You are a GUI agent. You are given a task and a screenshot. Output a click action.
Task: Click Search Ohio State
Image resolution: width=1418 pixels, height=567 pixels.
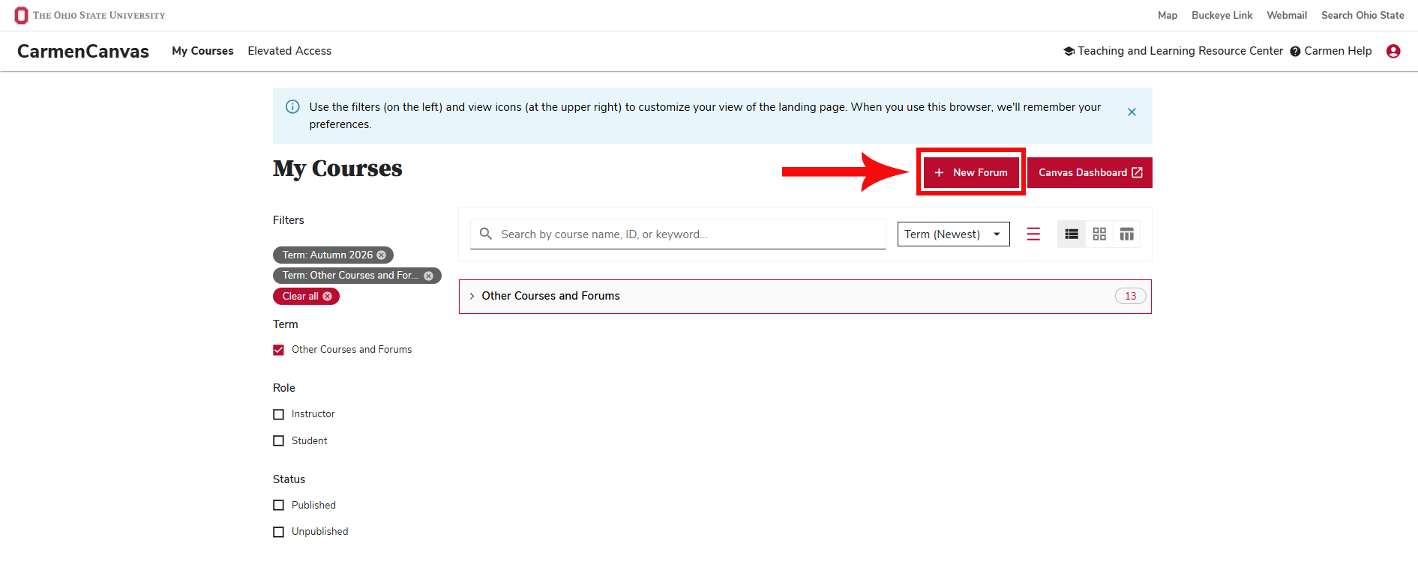(1363, 15)
